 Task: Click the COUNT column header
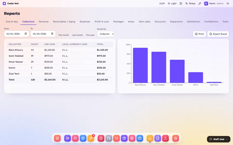pyautogui.click(x=34, y=44)
